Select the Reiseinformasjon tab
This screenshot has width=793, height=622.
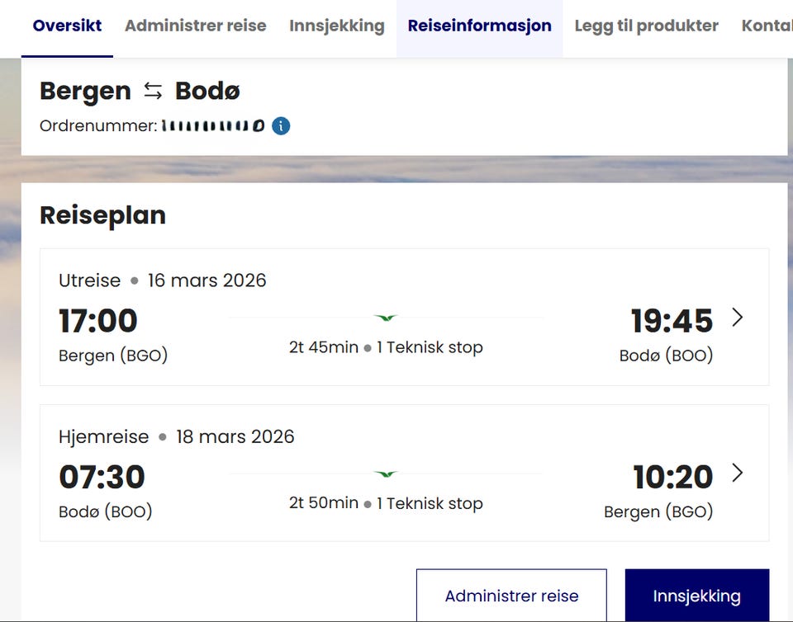pyautogui.click(x=479, y=26)
